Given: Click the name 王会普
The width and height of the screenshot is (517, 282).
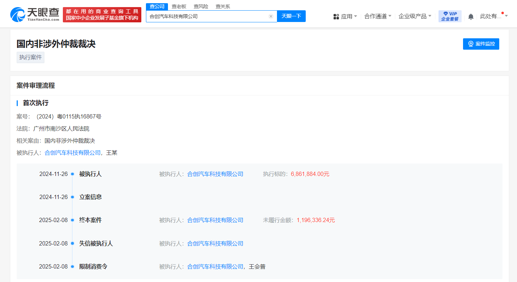Looking at the screenshot, I should 257,267.
